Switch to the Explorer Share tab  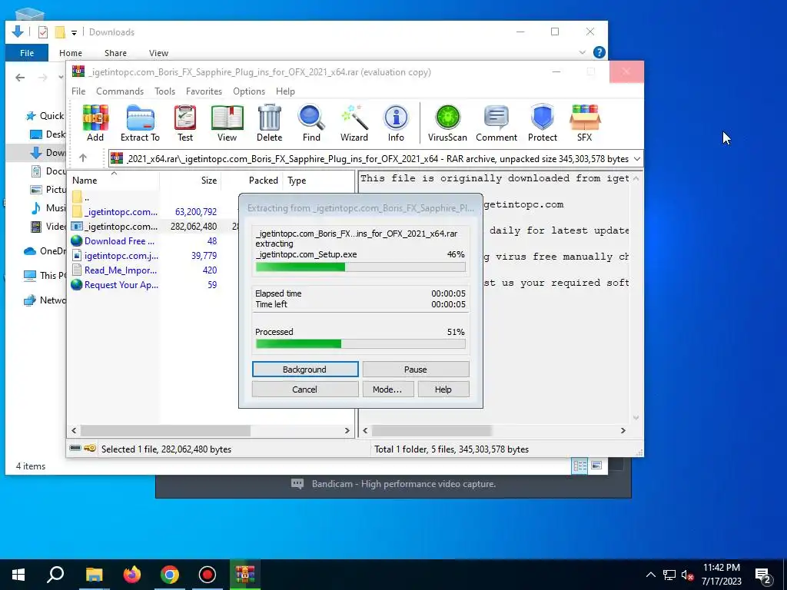115,53
